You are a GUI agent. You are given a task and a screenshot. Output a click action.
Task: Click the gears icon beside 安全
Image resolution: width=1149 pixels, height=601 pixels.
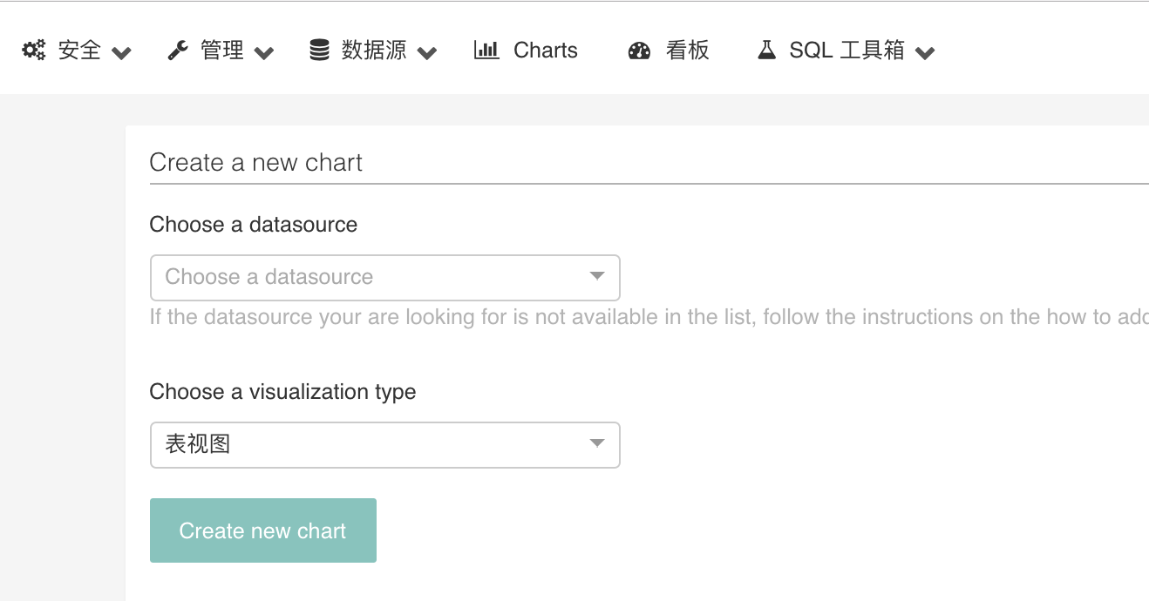(x=34, y=51)
